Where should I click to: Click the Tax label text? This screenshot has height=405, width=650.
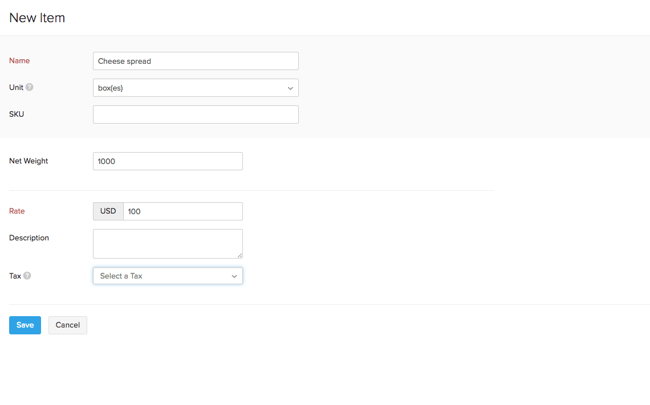[15, 276]
